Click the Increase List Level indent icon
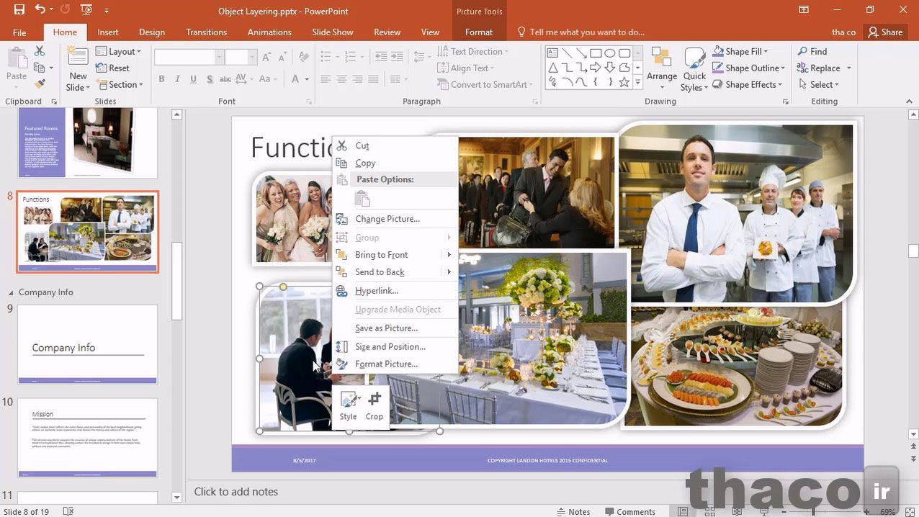919x517 pixels. (x=398, y=56)
